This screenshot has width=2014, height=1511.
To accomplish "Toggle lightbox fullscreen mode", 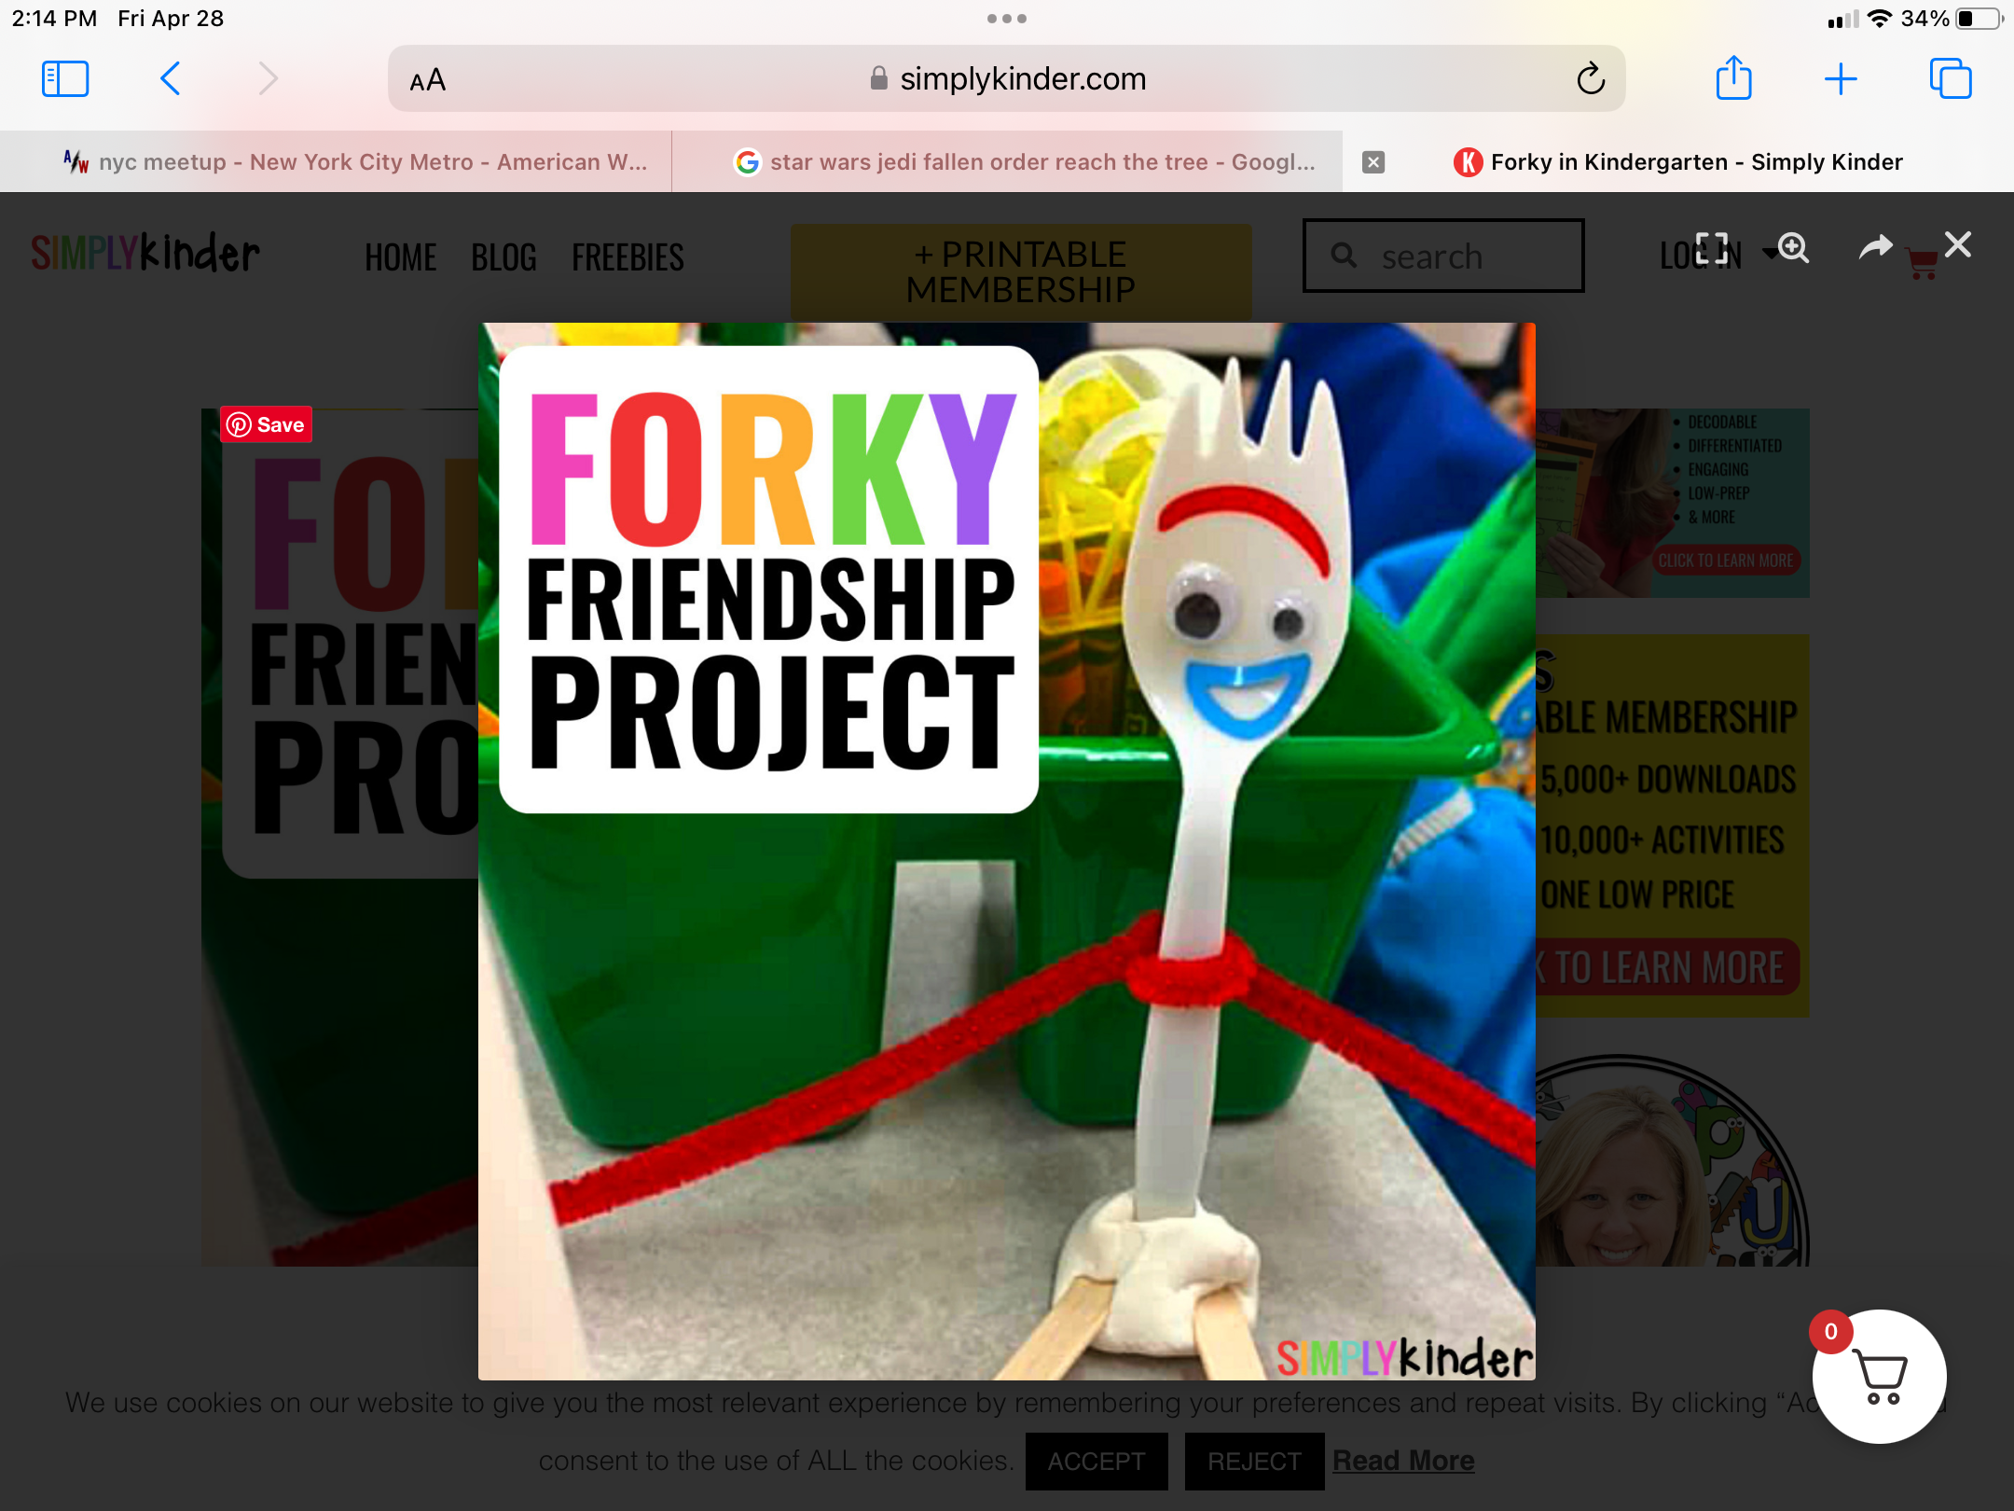I will click(x=1712, y=248).
